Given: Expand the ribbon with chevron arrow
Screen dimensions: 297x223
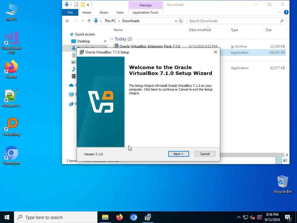Looking at the screenshot, I should [280, 12].
